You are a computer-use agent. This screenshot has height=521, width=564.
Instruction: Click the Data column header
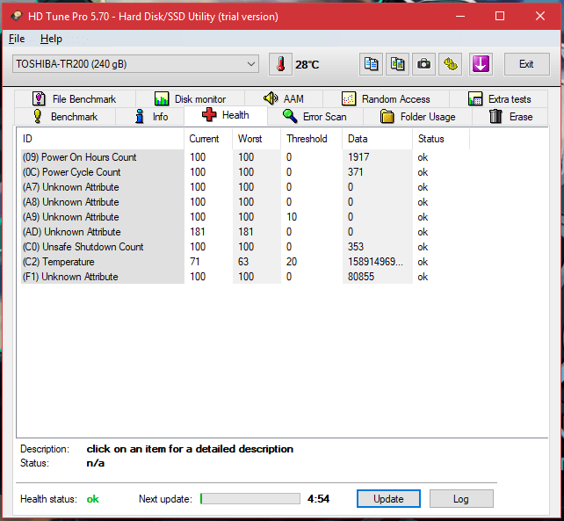click(x=378, y=139)
